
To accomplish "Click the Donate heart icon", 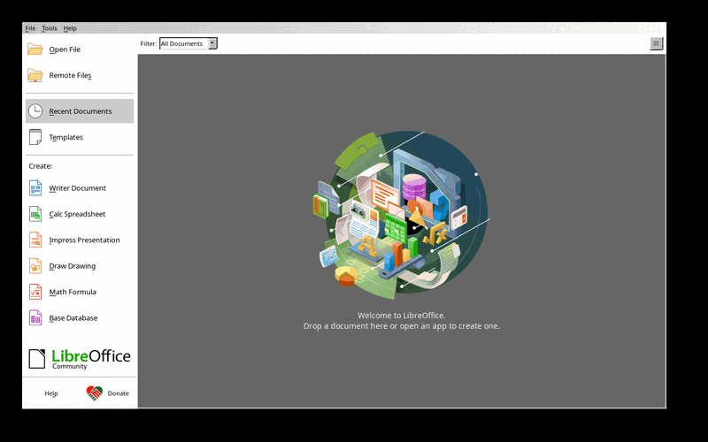I will click(95, 393).
